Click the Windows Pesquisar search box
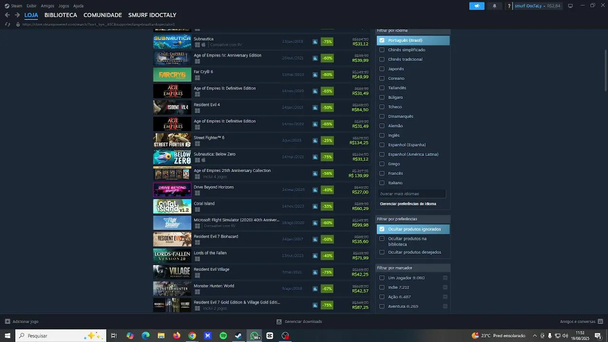Screen dimensions: 608x342 61,336
